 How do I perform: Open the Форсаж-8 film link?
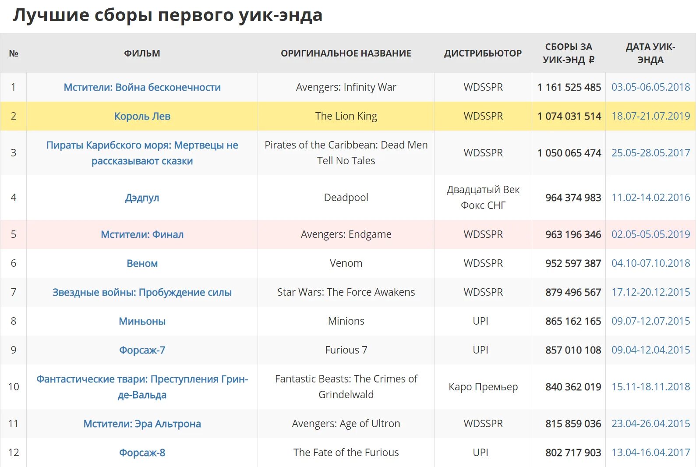[142, 453]
